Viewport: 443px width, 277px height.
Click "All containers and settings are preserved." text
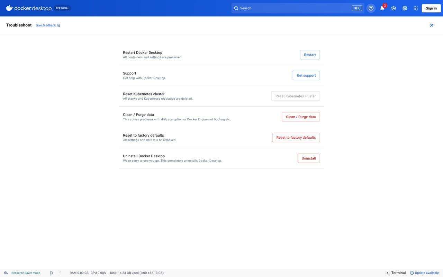(153, 57)
